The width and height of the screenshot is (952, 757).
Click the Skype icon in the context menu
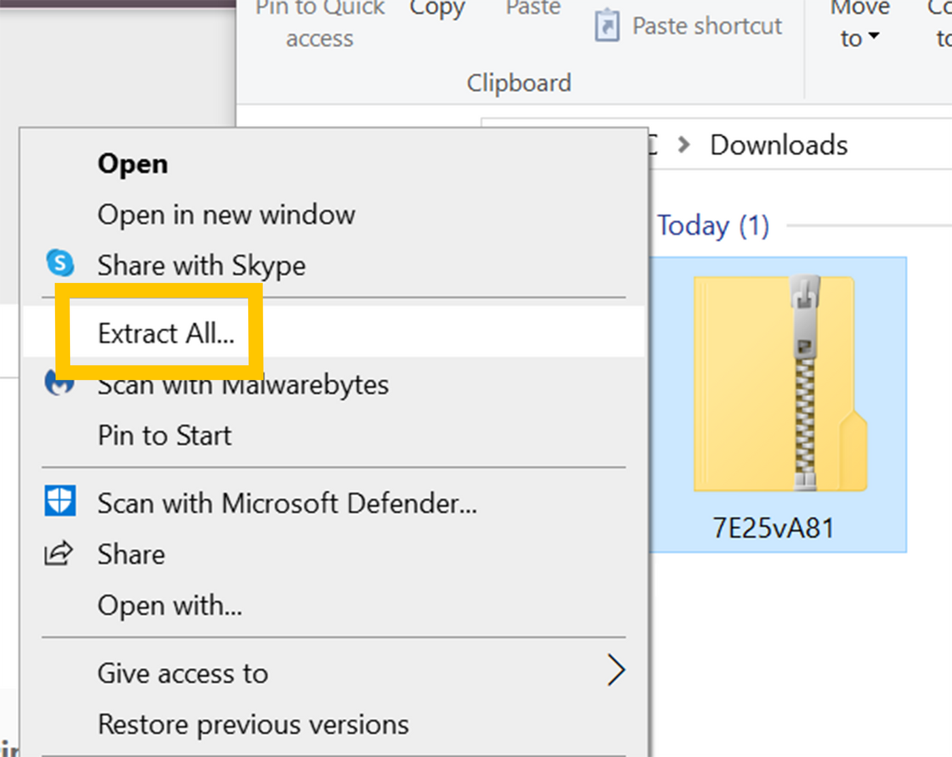pyautogui.click(x=60, y=263)
